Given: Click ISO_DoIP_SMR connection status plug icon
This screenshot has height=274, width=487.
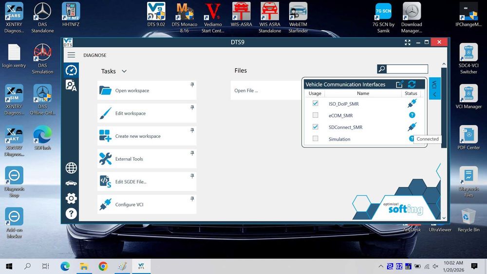Looking at the screenshot, I should [x=412, y=103].
